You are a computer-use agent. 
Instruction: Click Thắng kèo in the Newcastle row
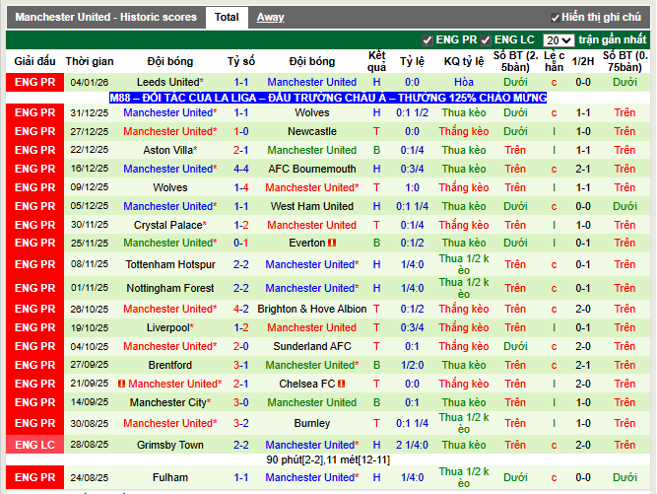click(464, 132)
